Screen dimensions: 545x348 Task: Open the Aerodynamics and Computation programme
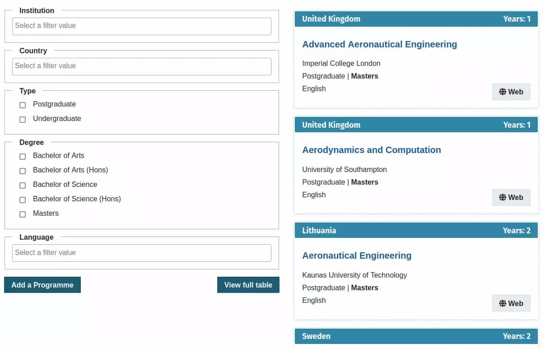point(371,150)
